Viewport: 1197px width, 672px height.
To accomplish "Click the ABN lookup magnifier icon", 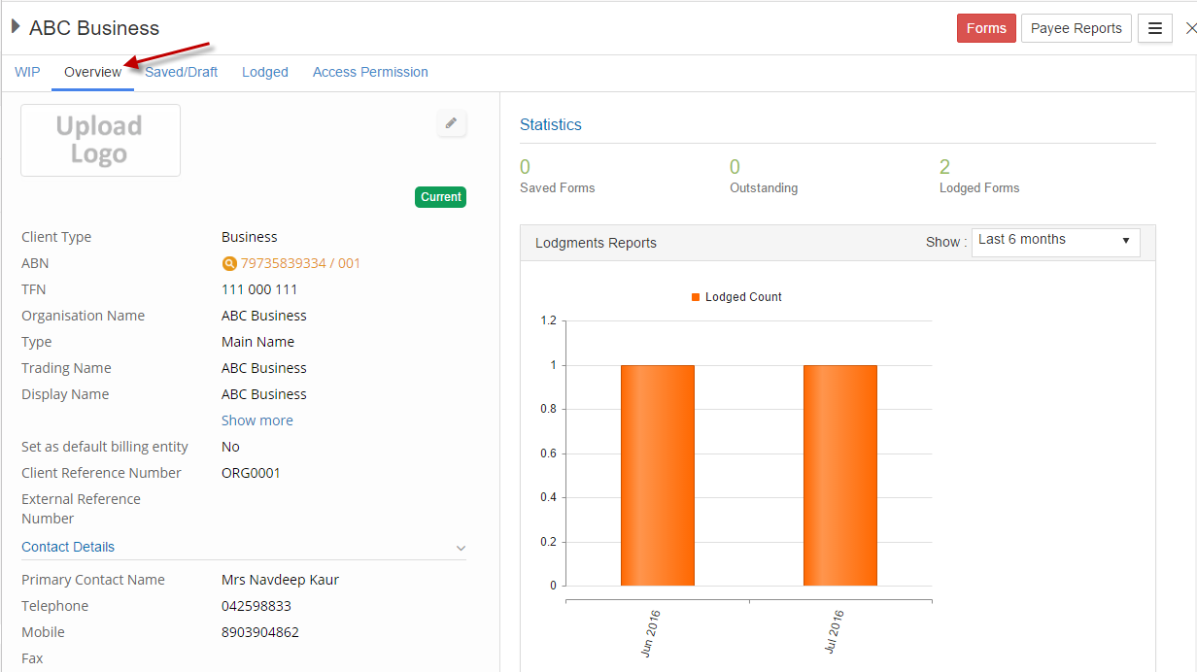I will [229, 263].
